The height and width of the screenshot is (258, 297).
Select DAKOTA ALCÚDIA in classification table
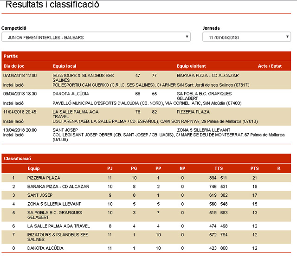(45, 248)
